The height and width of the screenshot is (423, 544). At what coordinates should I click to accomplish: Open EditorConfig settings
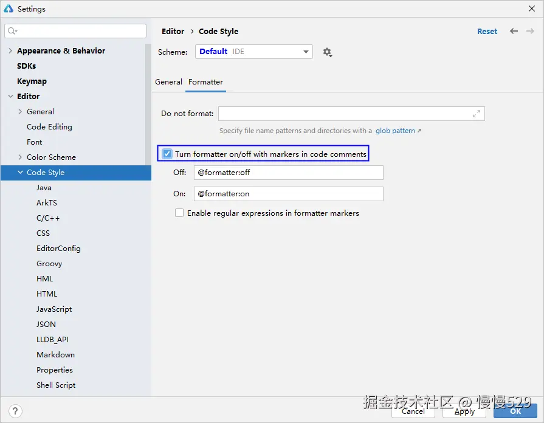click(x=58, y=249)
